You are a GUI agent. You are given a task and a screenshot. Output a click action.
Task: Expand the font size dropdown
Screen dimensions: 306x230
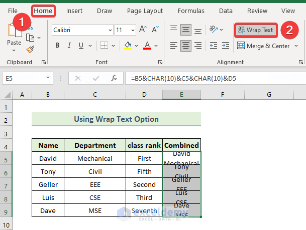click(132, 30)
